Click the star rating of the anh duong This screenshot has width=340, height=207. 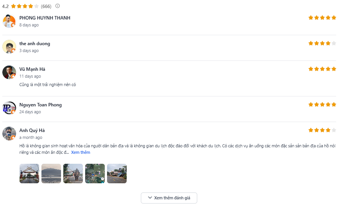coord(322,43)
